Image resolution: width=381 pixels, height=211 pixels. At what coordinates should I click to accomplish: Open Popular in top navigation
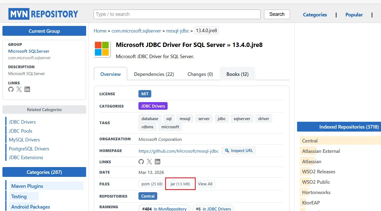(x=354, y=15)
